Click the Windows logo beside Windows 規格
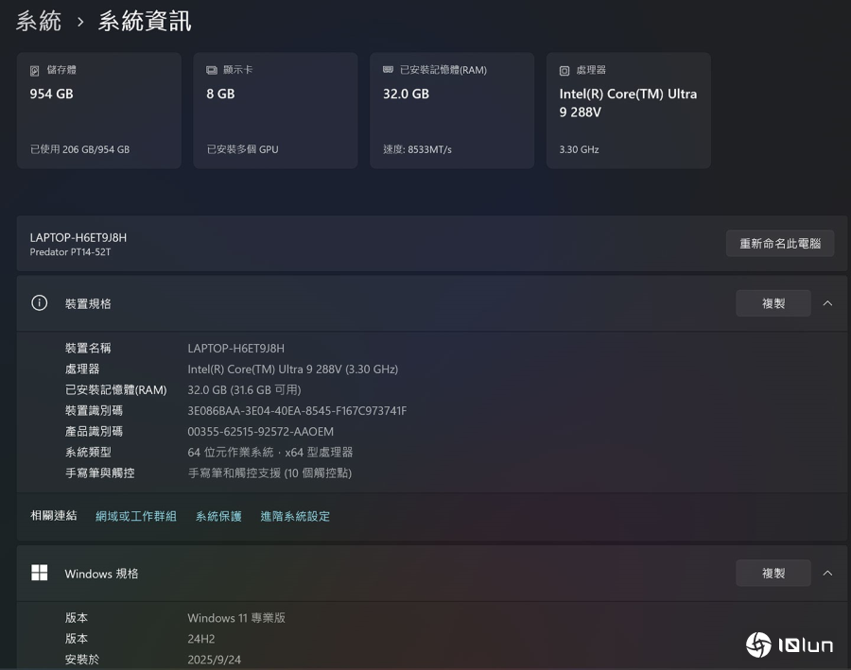This screenshot has height=670, width=851. pos(40,573)
